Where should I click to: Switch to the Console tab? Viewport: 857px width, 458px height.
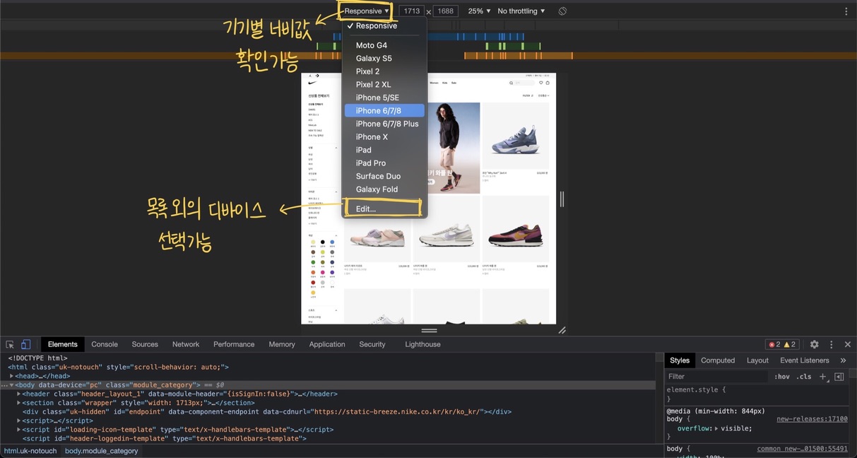tap(105, 344)
